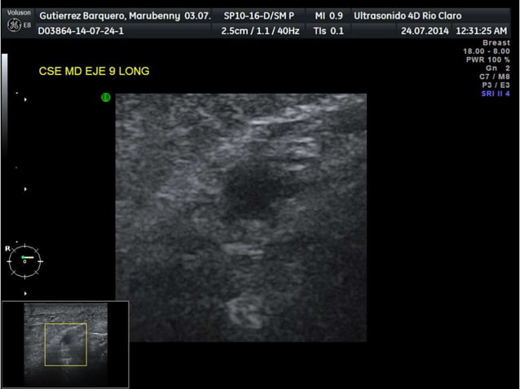
Task: Select the overview thumbnail image
Action: (65, 344)
